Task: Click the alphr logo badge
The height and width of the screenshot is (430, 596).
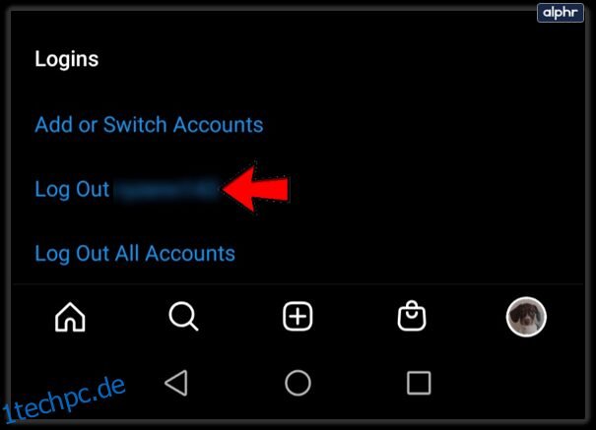Action: click(561, 13)
